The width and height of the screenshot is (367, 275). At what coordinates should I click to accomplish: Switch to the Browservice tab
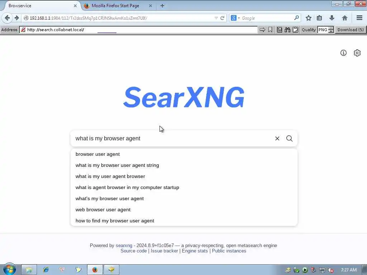[x=40, y=6]
